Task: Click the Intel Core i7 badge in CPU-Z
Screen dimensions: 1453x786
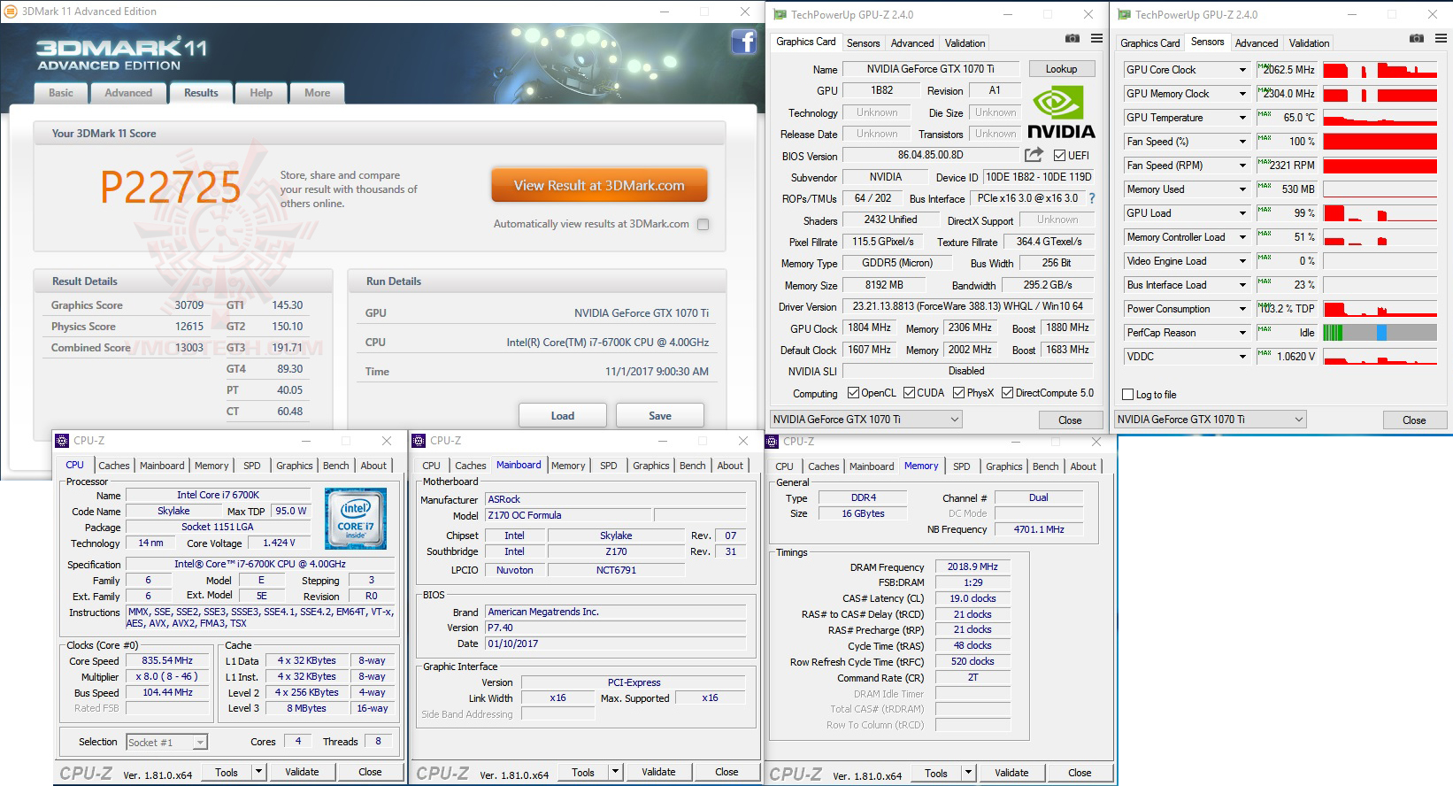Action: coord(356,518)
